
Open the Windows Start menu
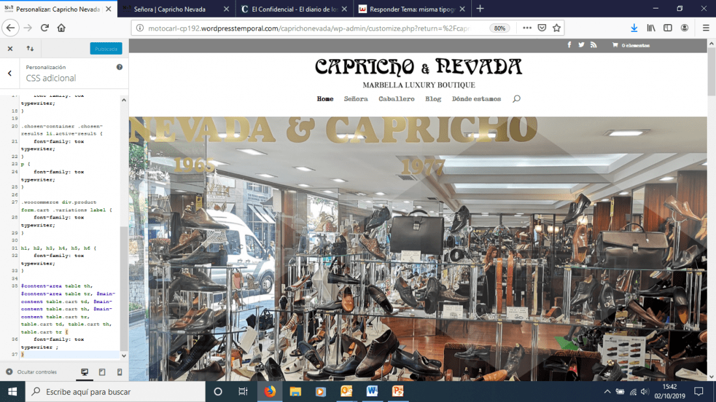coord(12,392)
